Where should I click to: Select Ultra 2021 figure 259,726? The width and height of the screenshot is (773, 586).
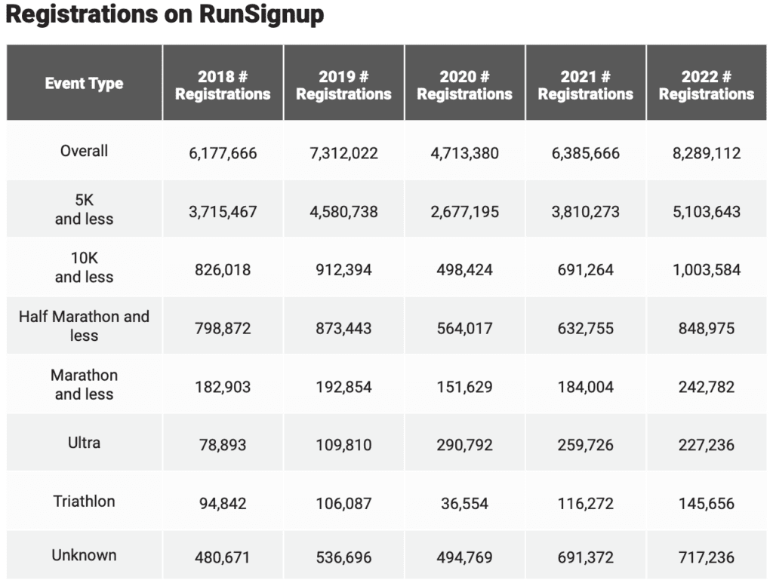click(586, 445)
